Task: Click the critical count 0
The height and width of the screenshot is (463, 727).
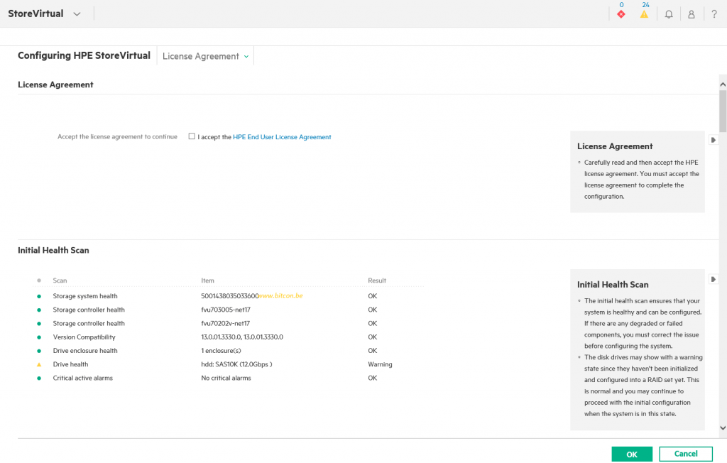Action: point(621,5)
